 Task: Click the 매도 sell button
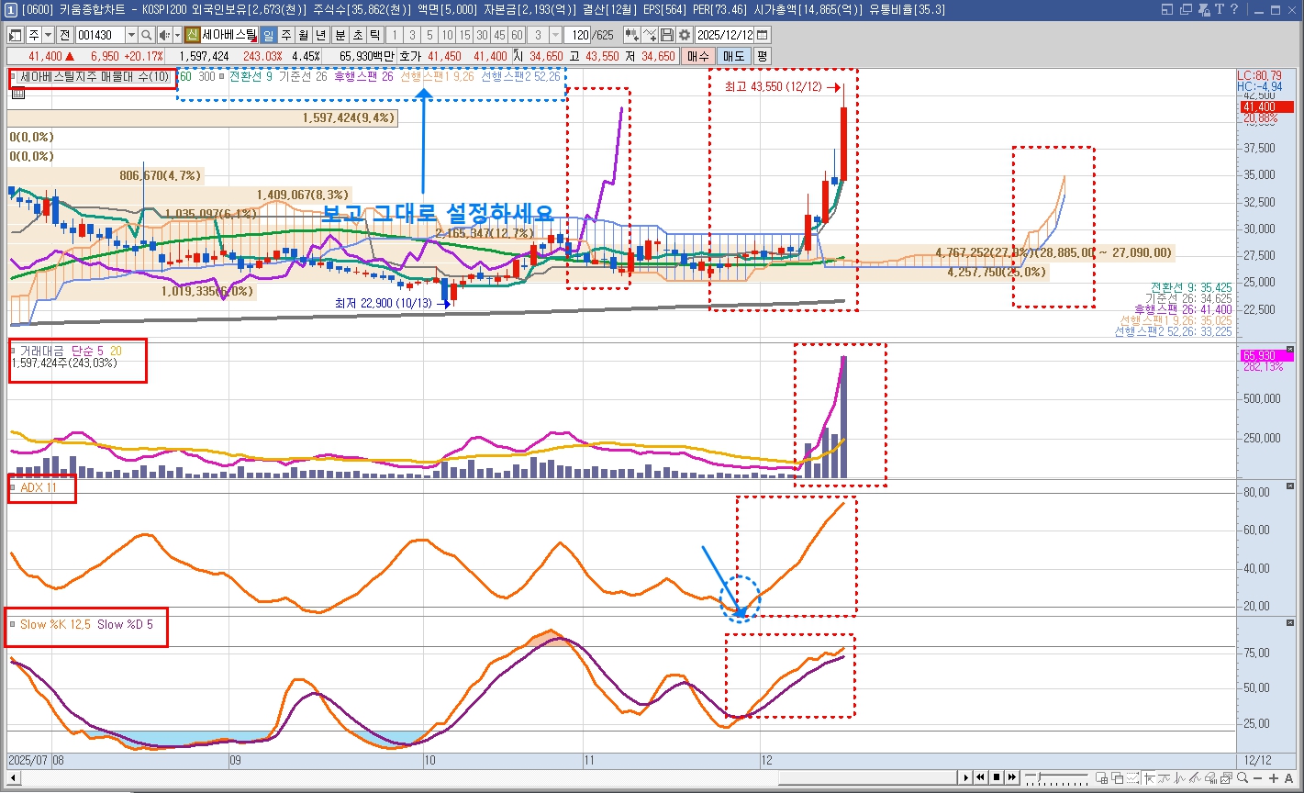733,56
